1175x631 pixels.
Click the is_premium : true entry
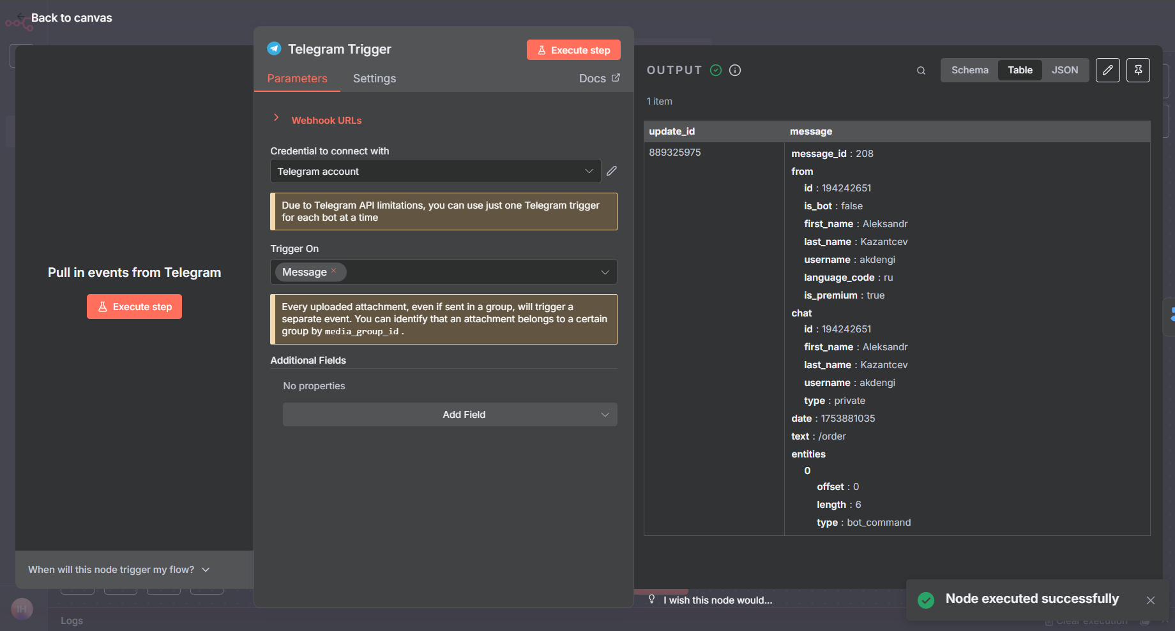844,295
